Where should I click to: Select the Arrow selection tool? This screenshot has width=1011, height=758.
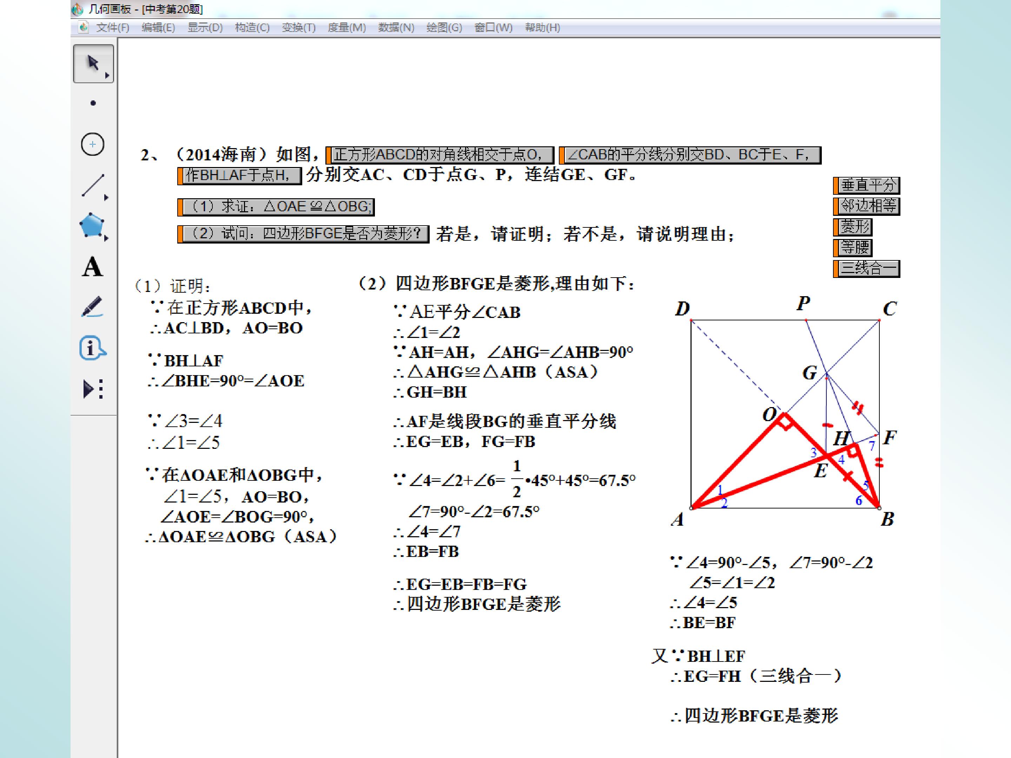93,63
